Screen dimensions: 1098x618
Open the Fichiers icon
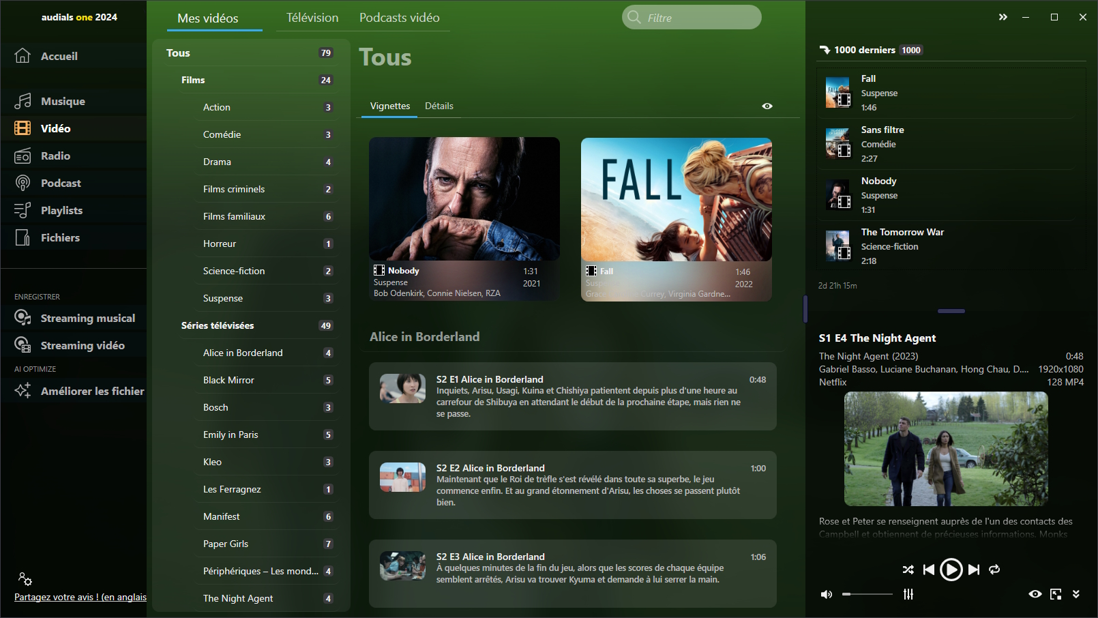tap(23, 237)
